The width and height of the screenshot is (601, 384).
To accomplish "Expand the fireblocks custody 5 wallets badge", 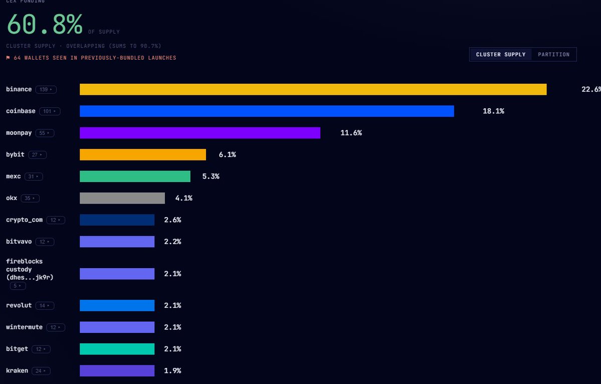I will click(18, 286).
